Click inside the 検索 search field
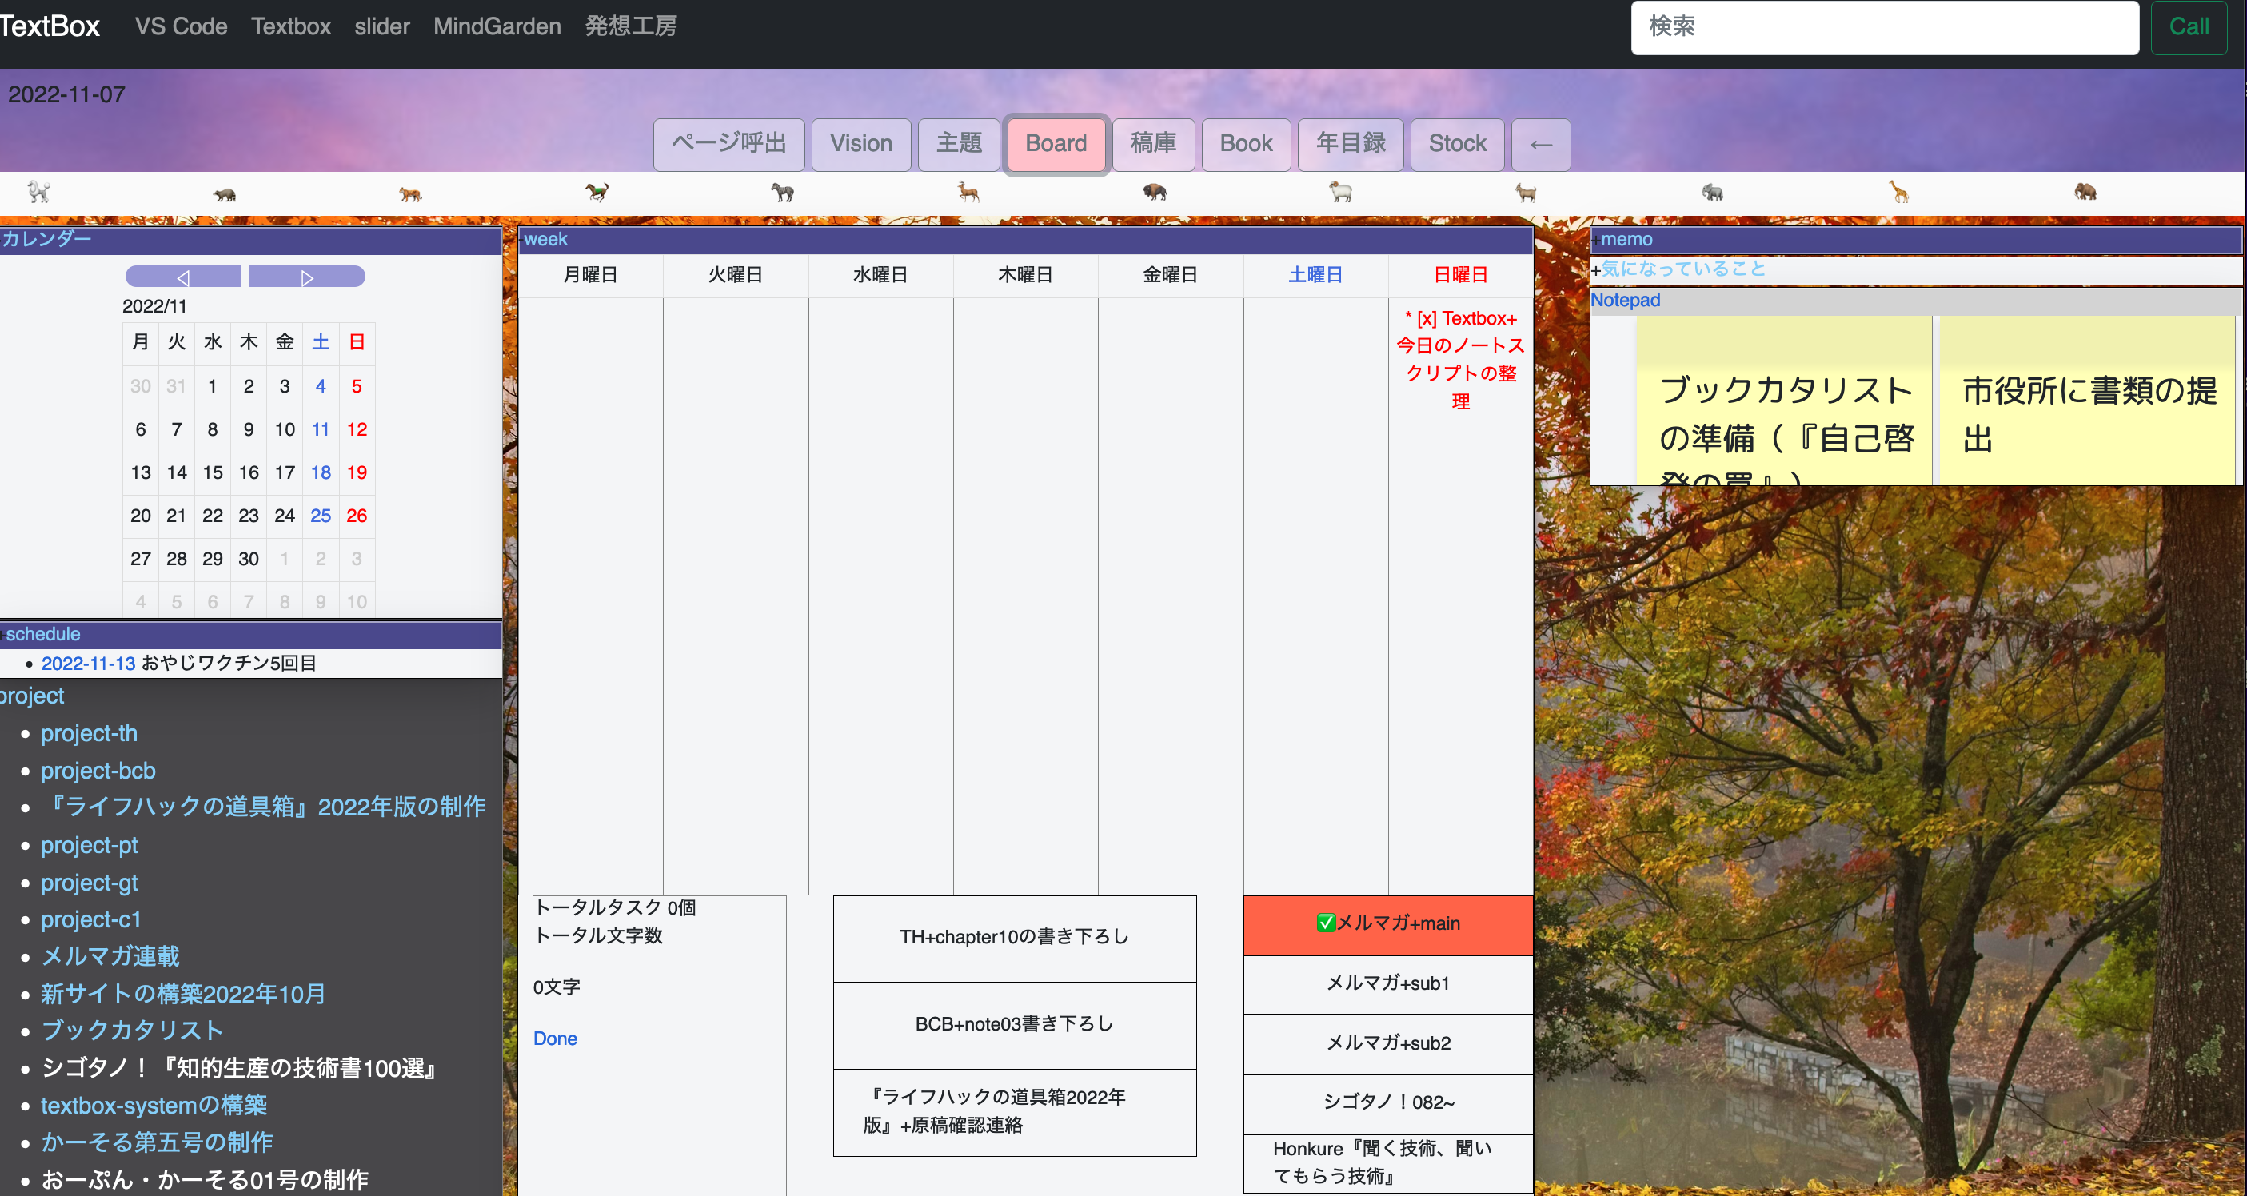This screenshot has width=2247, height=1196. click(1884, 27)
